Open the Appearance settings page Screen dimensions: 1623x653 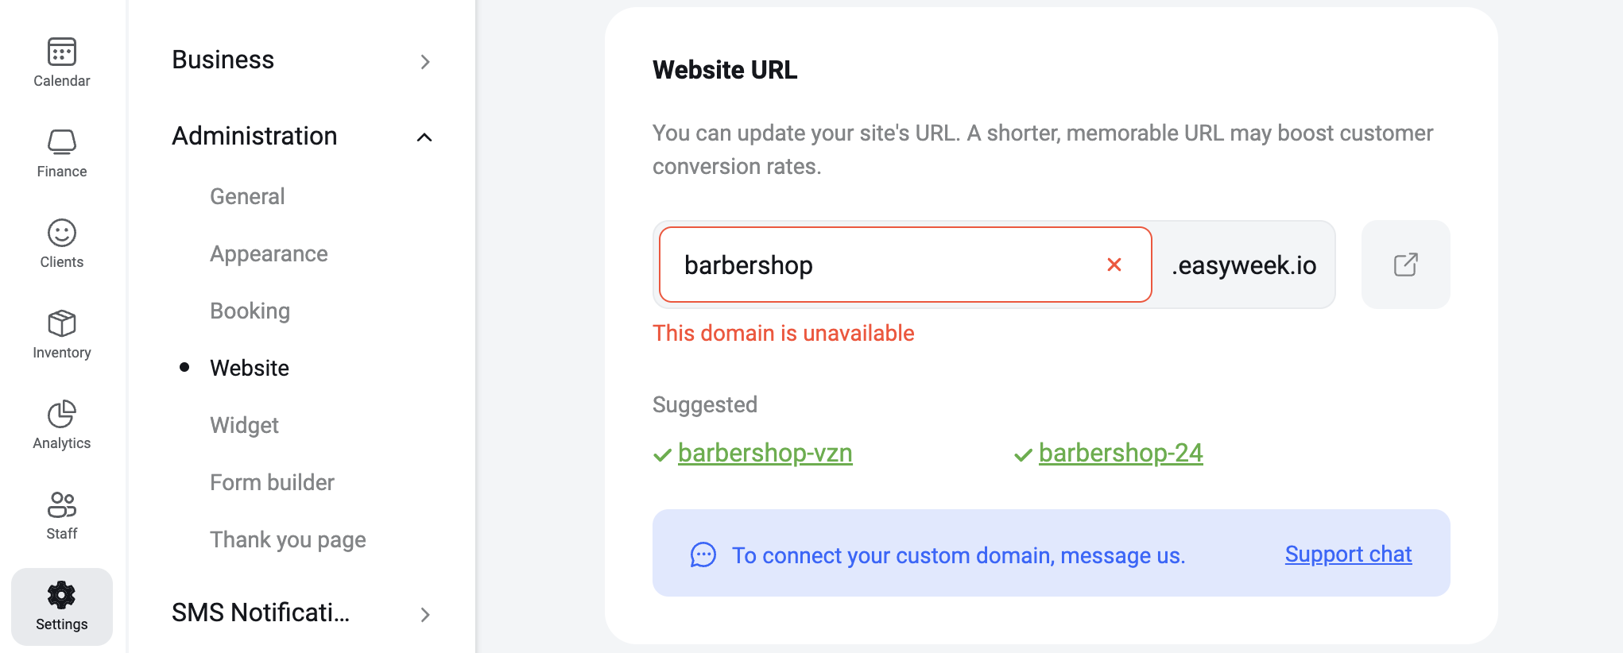[x=269, y=254]
